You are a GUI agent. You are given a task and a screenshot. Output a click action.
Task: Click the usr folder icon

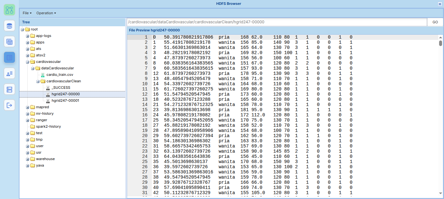click(x=33, y=152)
